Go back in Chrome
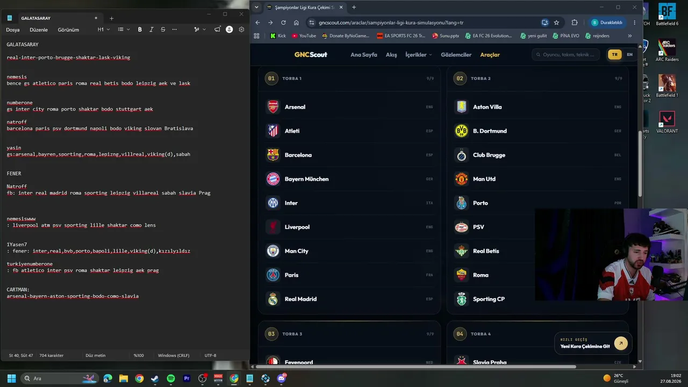Screen dimensions: 688x387 (257, 23)
